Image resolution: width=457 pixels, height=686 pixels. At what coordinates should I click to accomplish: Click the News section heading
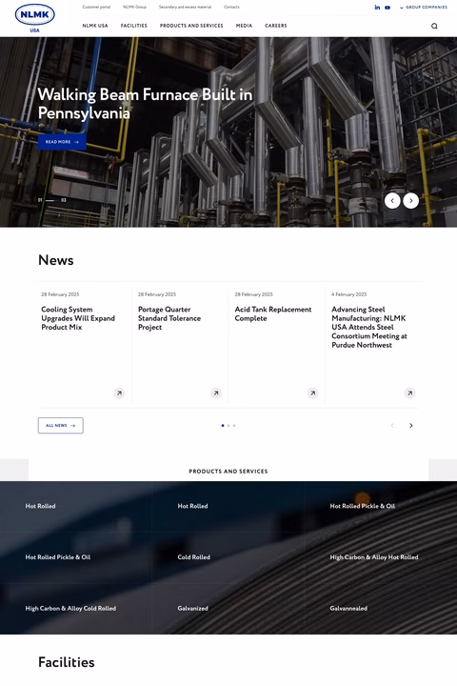56,260
